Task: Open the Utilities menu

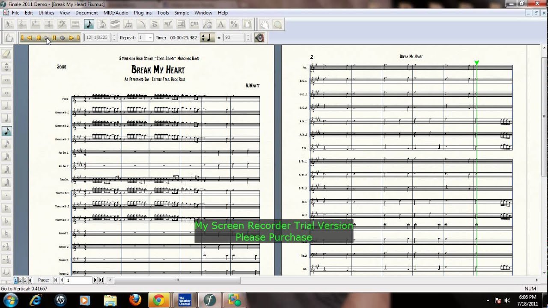Action: [46, 13]
